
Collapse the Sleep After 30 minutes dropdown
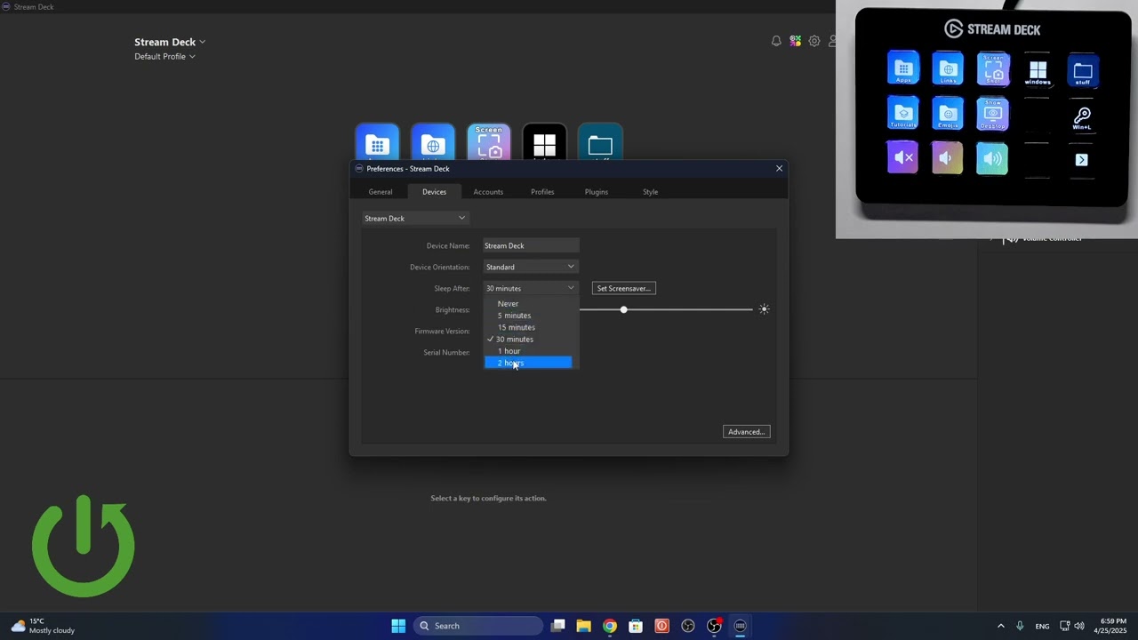pyautogui.click(x=531, y=288)
